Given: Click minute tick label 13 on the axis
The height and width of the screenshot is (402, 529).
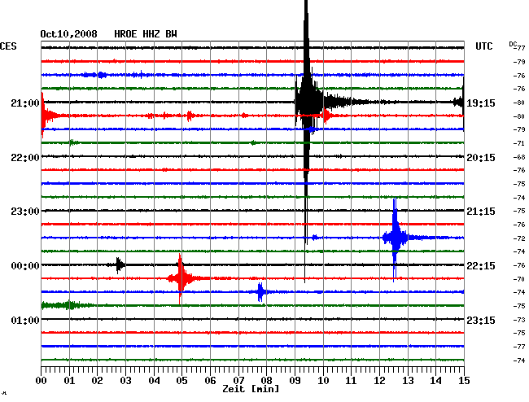Looking at the screenshot, I should tap(408, 381).
